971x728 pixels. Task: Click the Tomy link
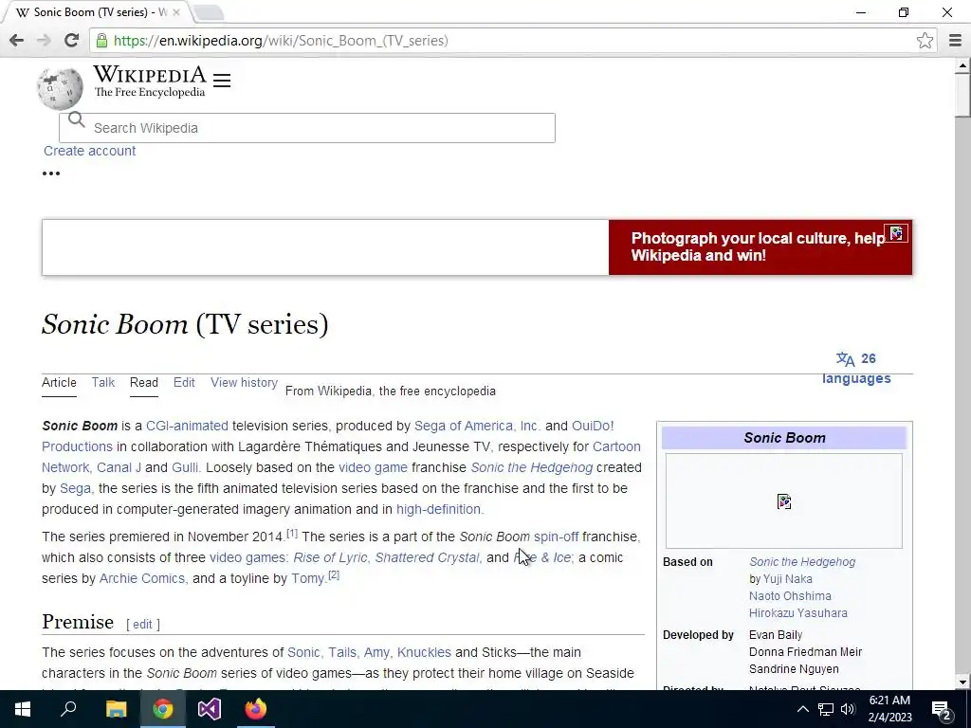click(x=308, y=578)
